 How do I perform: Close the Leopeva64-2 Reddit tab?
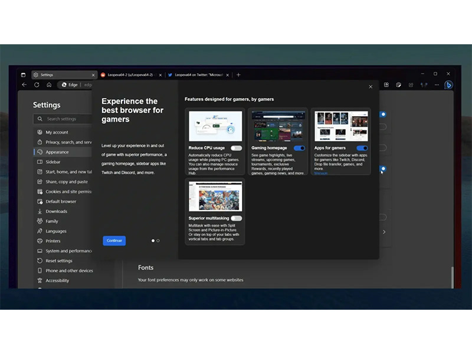(x=160, y=75)
